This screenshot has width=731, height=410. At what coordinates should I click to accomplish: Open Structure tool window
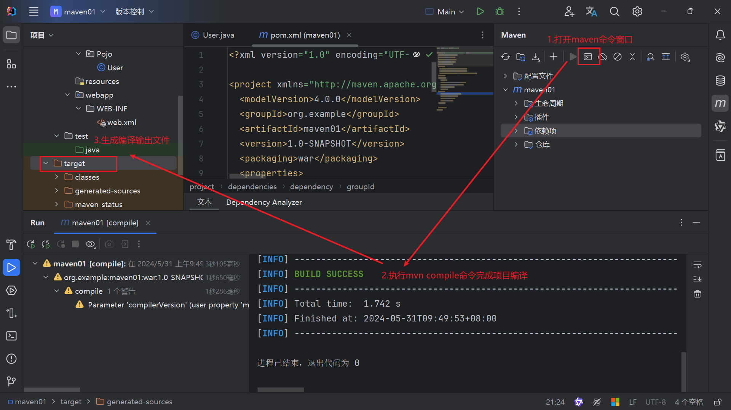(11, 64)
